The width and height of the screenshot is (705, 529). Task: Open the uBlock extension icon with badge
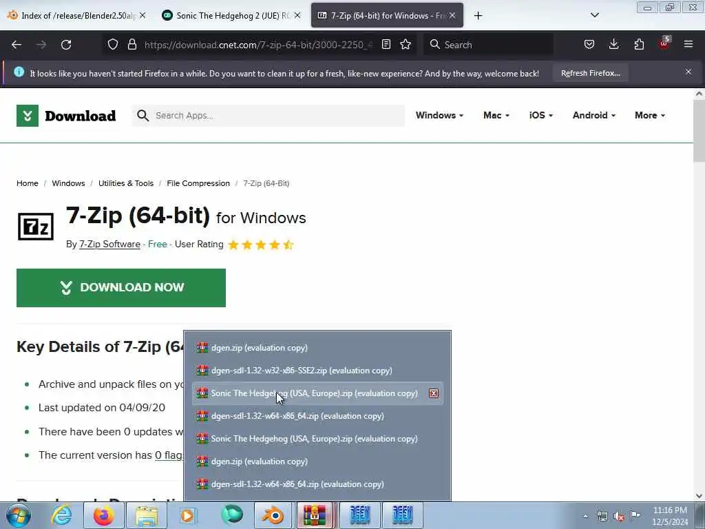click(664, 43)
